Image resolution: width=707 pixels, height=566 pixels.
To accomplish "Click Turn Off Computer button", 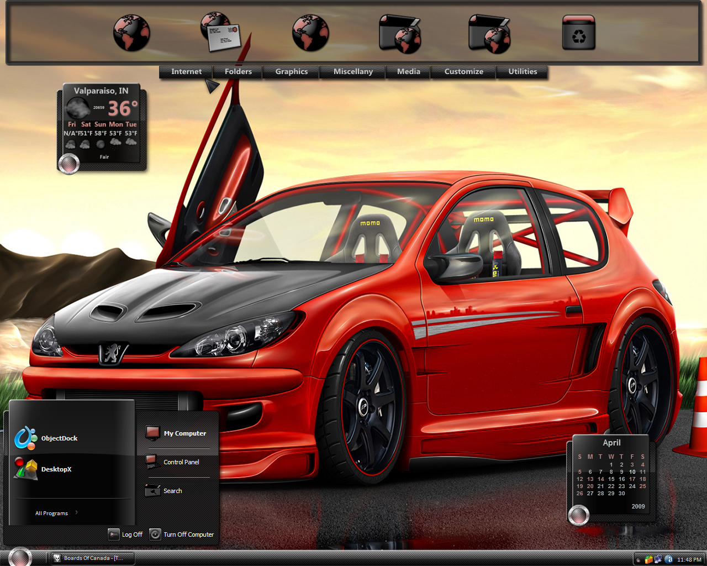I will [182, 534].
